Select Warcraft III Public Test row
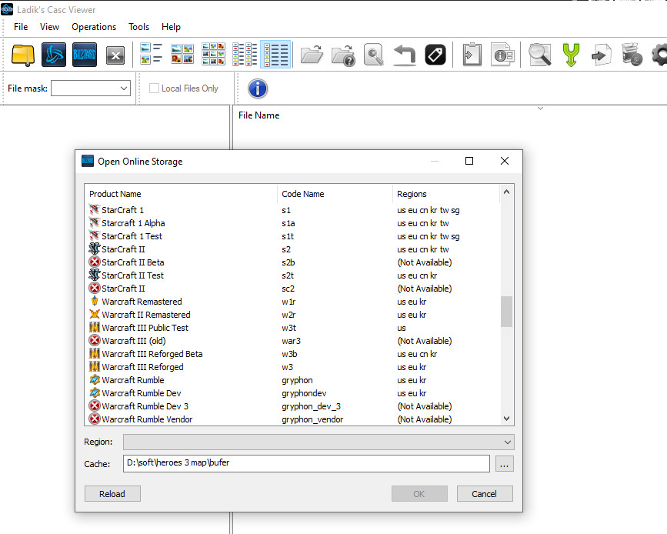 [x=293, y=328]
